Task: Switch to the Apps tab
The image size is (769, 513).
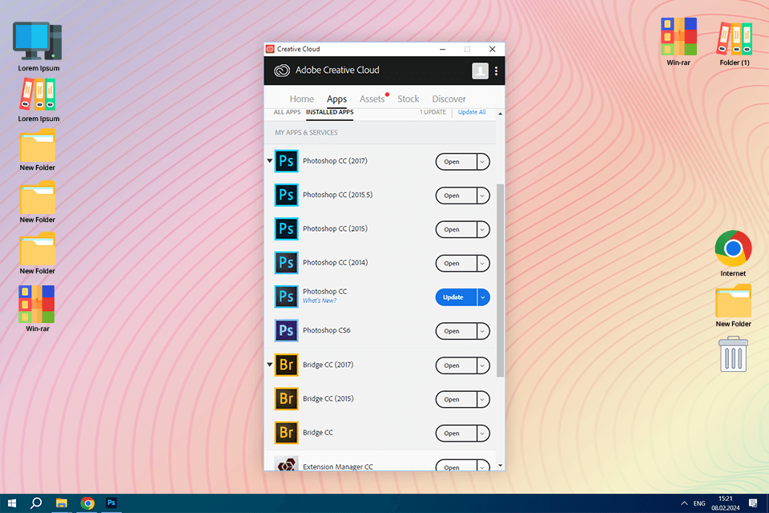Action: (x=337, y=99)
